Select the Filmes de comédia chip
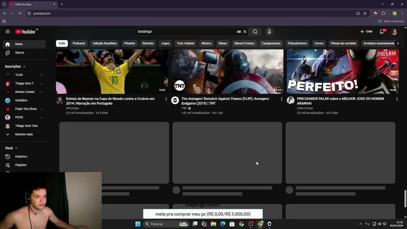The width and height of the screenshot is (407, 229). [x=343, y=43]
